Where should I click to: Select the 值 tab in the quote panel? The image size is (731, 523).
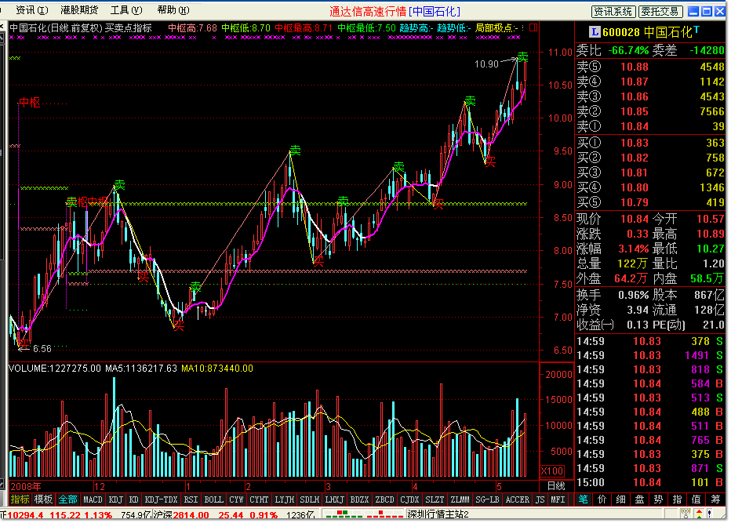[696, 499]
